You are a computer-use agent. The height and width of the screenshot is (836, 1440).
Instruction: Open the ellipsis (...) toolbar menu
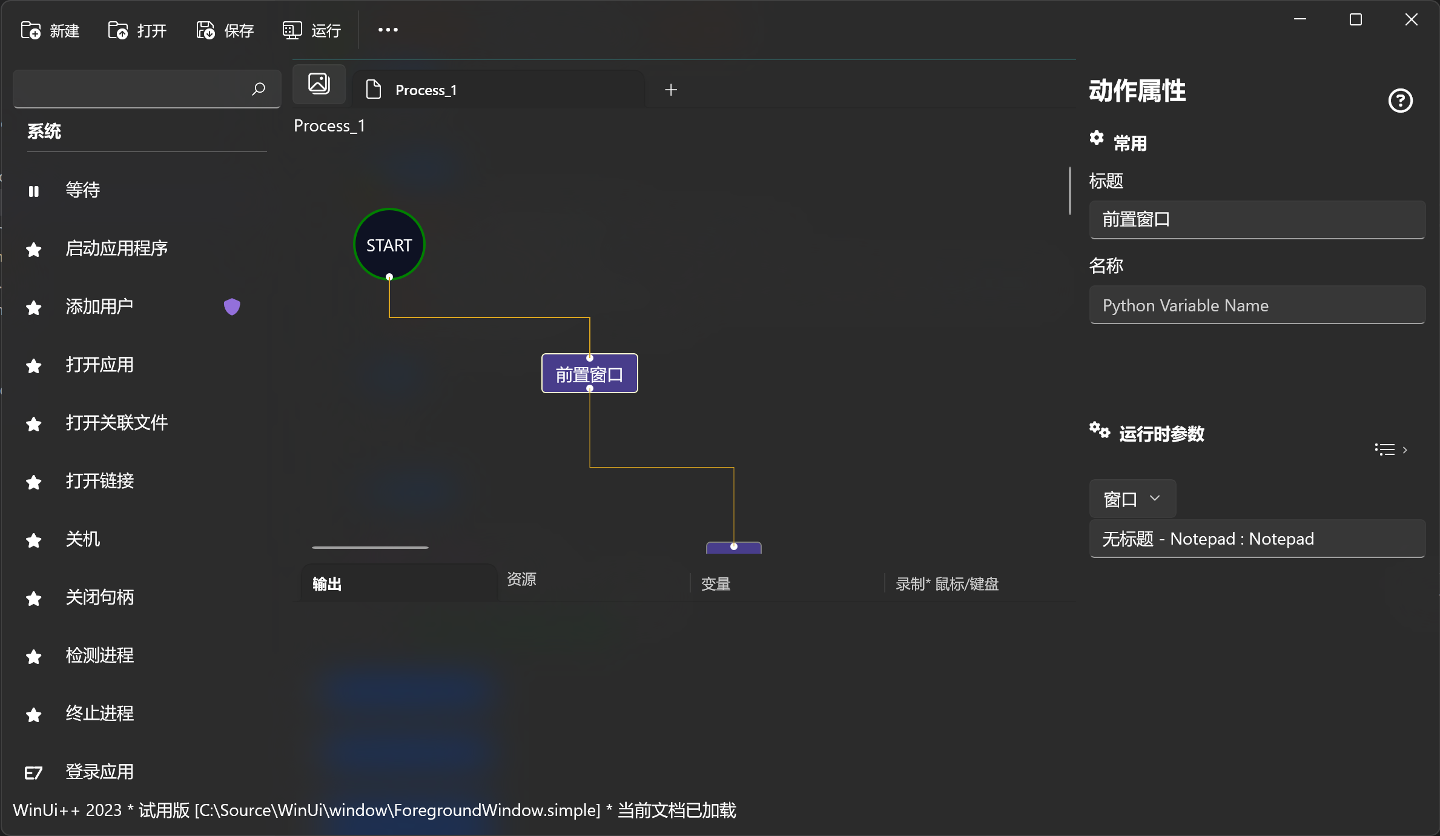(387, 30)
